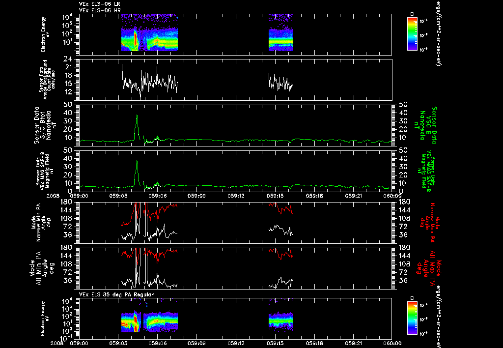This screenshot has height=348, width=503.
Task: Pick the bottom EI rainbow color bar
Action: click(412, 318)
